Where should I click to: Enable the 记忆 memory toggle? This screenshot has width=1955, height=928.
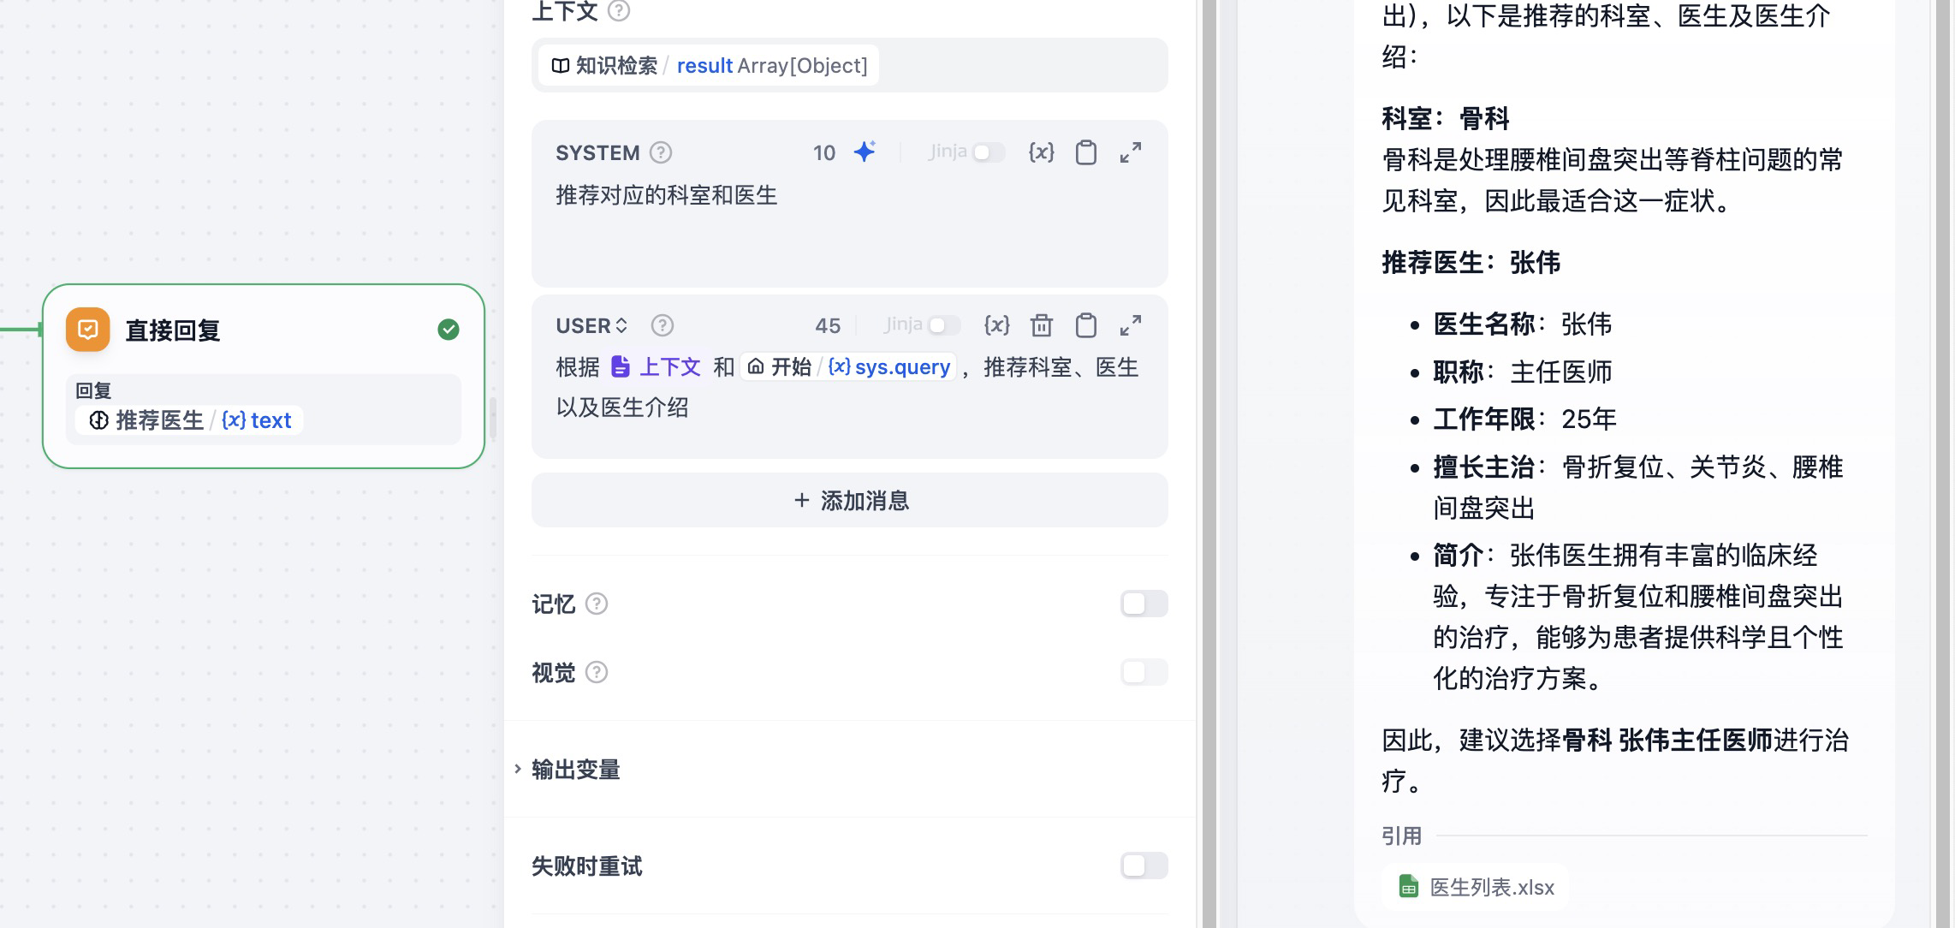tap(1144, 604)
